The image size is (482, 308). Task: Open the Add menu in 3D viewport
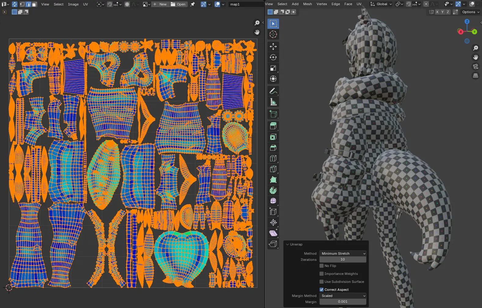pos(295,4)
